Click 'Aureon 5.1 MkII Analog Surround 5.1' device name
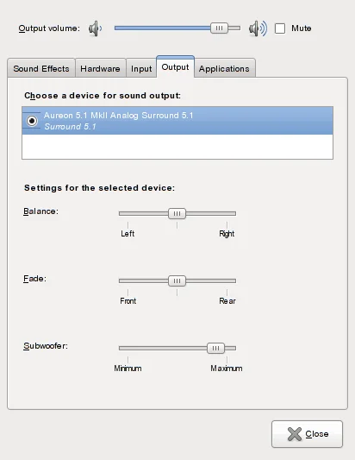355x460 pixels. pos(119,116)
